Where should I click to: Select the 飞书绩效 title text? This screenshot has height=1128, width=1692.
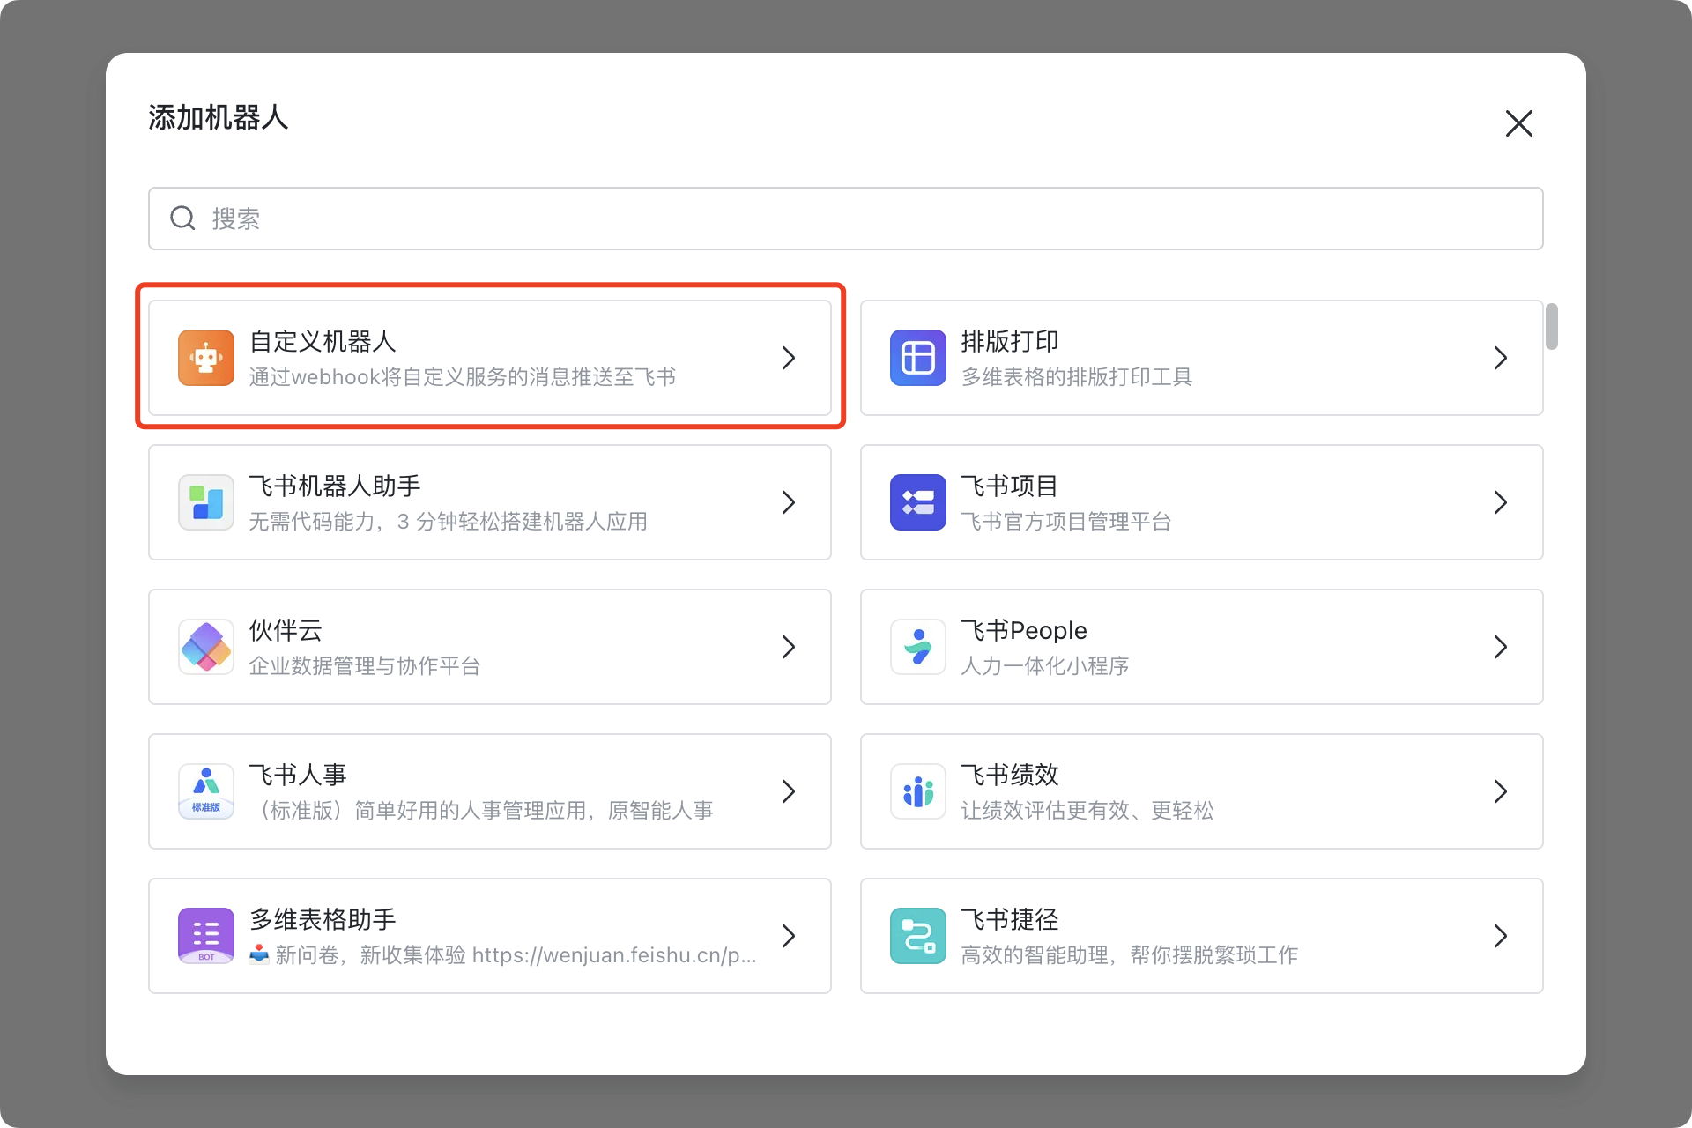(1010, 775)
